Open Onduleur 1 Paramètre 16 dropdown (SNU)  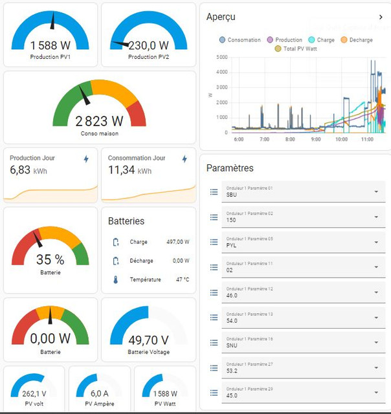pos(304,342)
